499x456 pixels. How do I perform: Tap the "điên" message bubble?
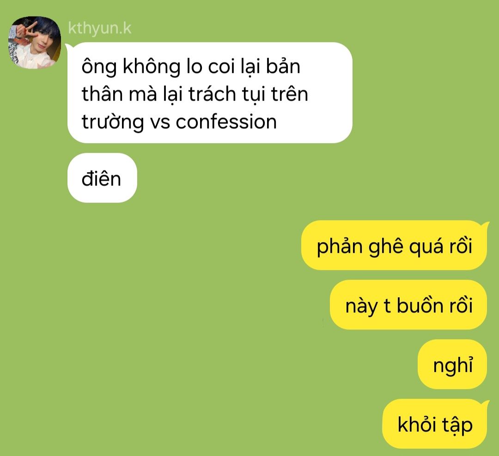click(102, 178)
